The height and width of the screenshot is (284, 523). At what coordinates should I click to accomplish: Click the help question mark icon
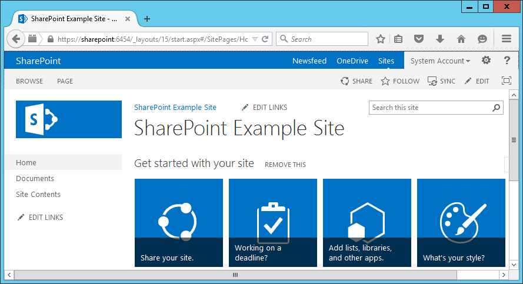coord(507,61)
